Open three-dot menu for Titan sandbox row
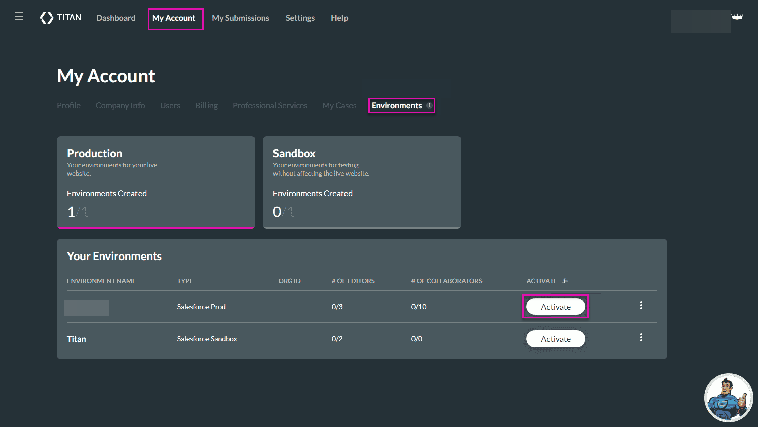 (641, 338)
